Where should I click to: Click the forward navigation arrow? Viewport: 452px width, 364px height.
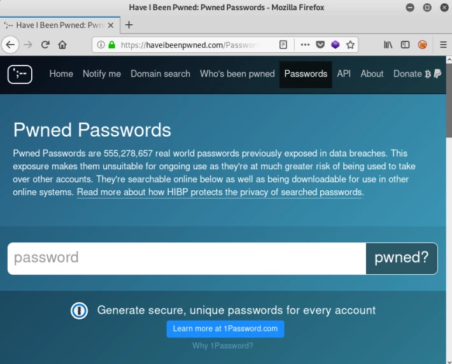pos(28,45)
